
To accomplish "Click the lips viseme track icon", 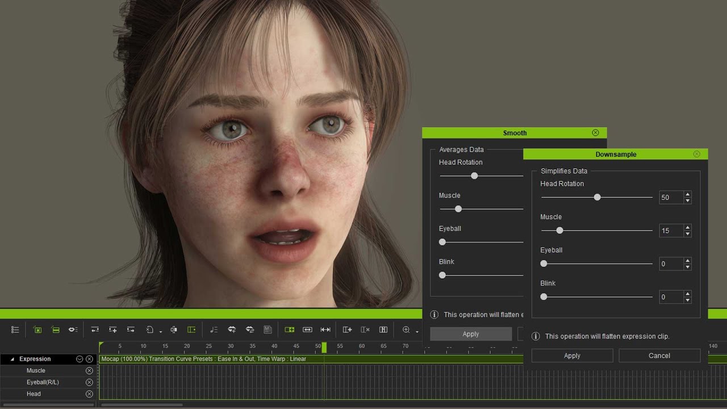I will (x=73, y=329).
